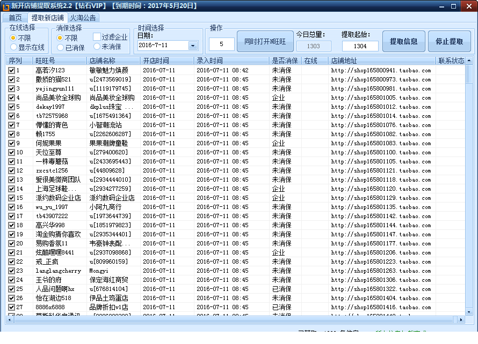This screenshot has height=344, width=478.
Task: Click the app logo icon in title bar
Action: point(6,6)
